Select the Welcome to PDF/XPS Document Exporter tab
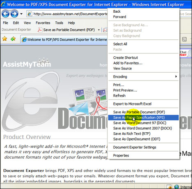This screenshot has height=189, width=192. tap(64, 39)
